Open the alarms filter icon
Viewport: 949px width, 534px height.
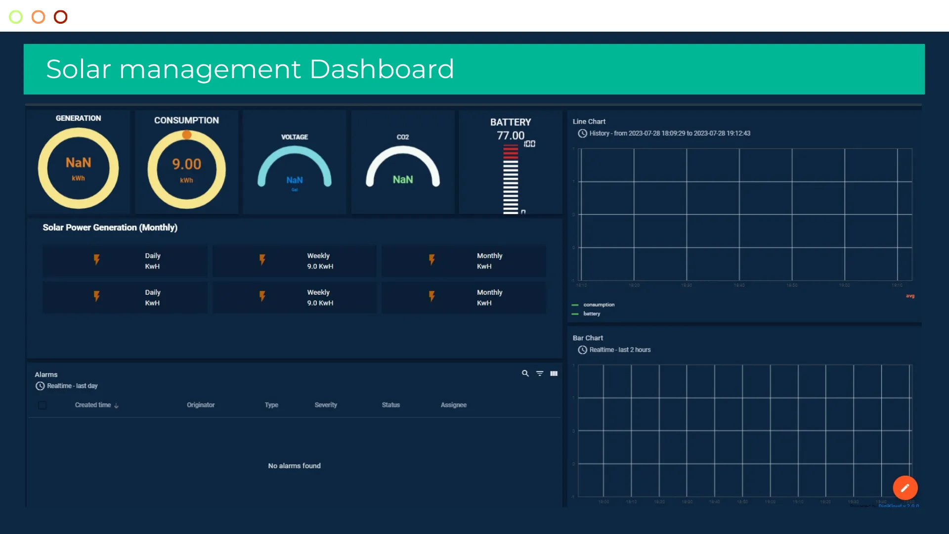[x=540, y=373]
